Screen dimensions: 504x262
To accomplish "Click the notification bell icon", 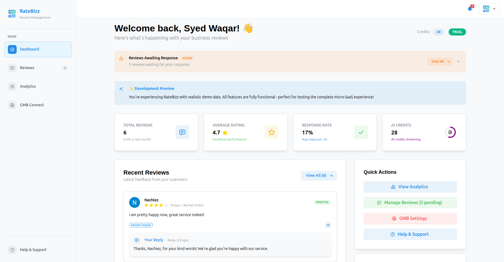I will tap(470, 8).
